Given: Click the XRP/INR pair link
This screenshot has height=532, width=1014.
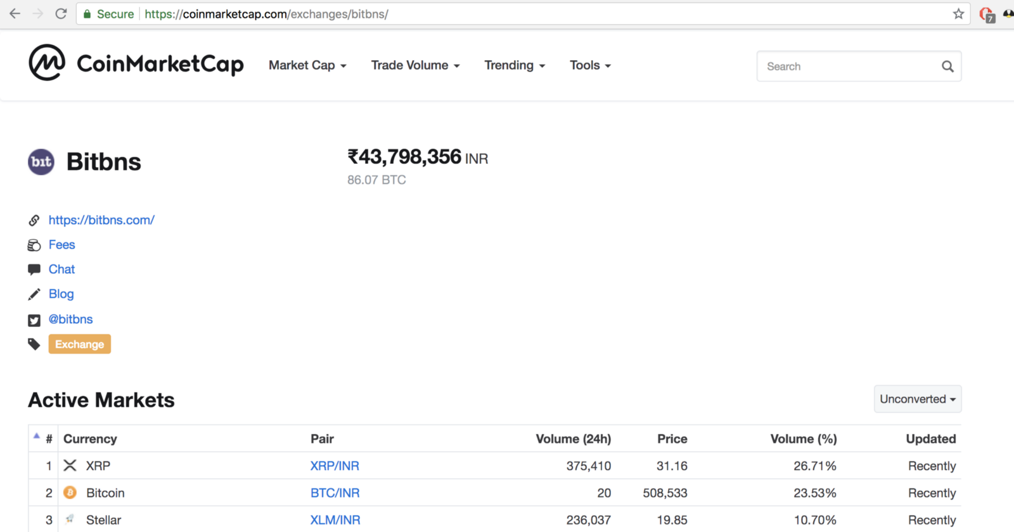Looking at the screenshot, I should pos(335,466).
